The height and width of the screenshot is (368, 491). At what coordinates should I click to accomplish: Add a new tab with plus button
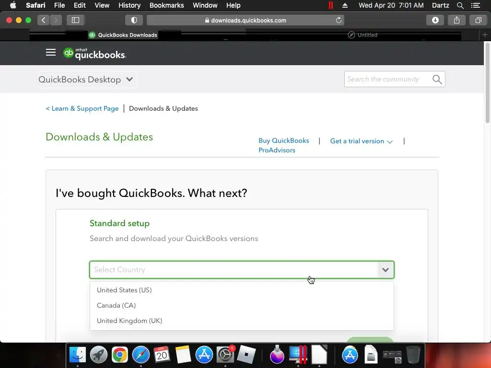tap(485, 35)
